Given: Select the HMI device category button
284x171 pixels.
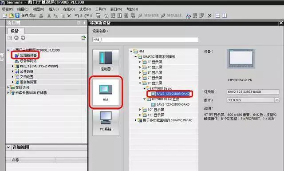Looking at the screenshot, I should point(106,92).
